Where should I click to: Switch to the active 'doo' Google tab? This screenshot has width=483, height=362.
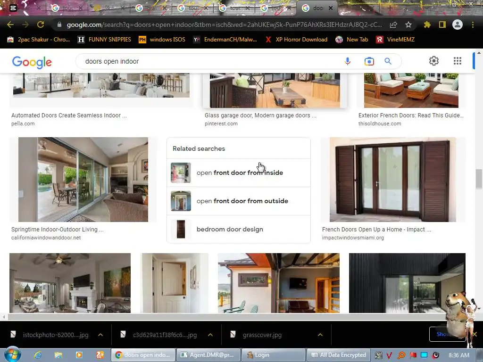pyautogui.click(x=317, y=8)
